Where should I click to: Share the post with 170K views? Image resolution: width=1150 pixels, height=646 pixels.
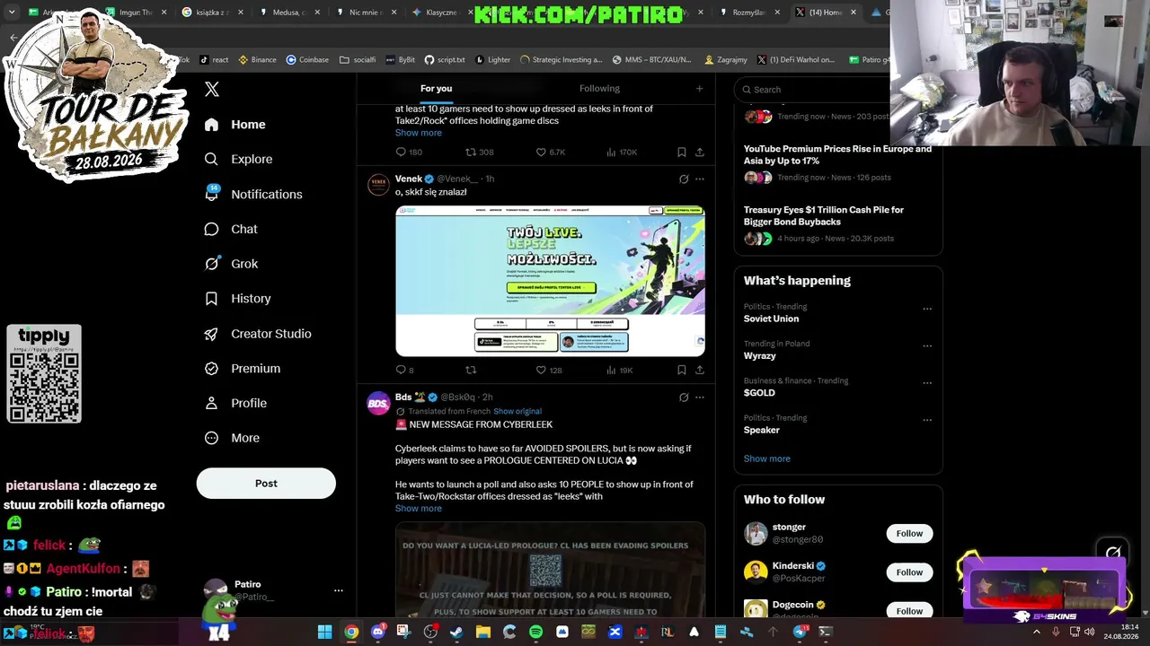700,153
